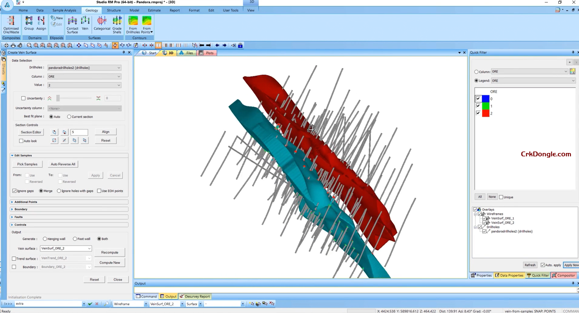Click the Compute New button
The height and width of the screenshot is (313, 579).
(110, 262)
